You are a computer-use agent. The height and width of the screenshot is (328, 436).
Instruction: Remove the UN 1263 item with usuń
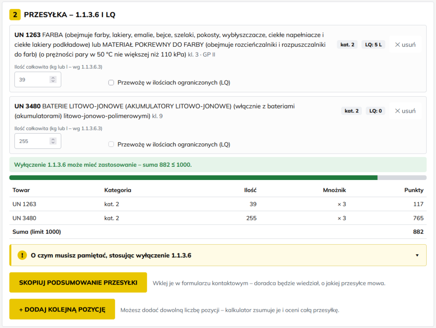pyautogui.click(x=405, y=45)
